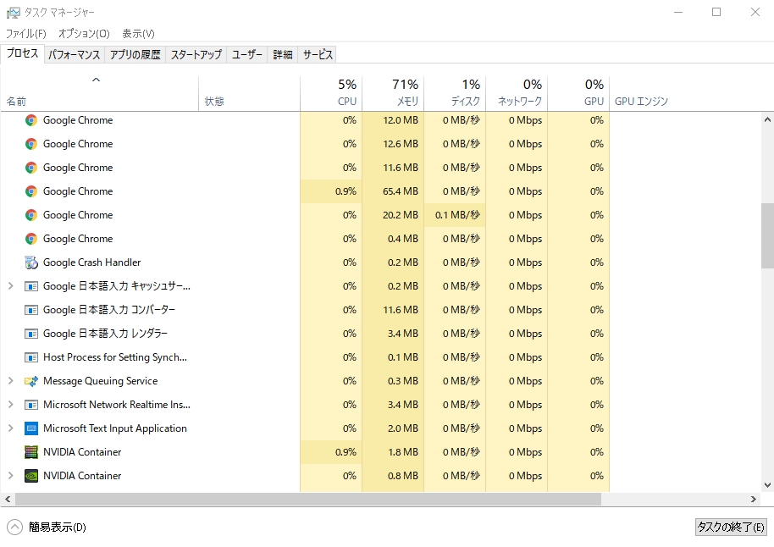Click the 20.2 MB memory value
Viewport: 774px width, 547px height.
tap(401, 215)
